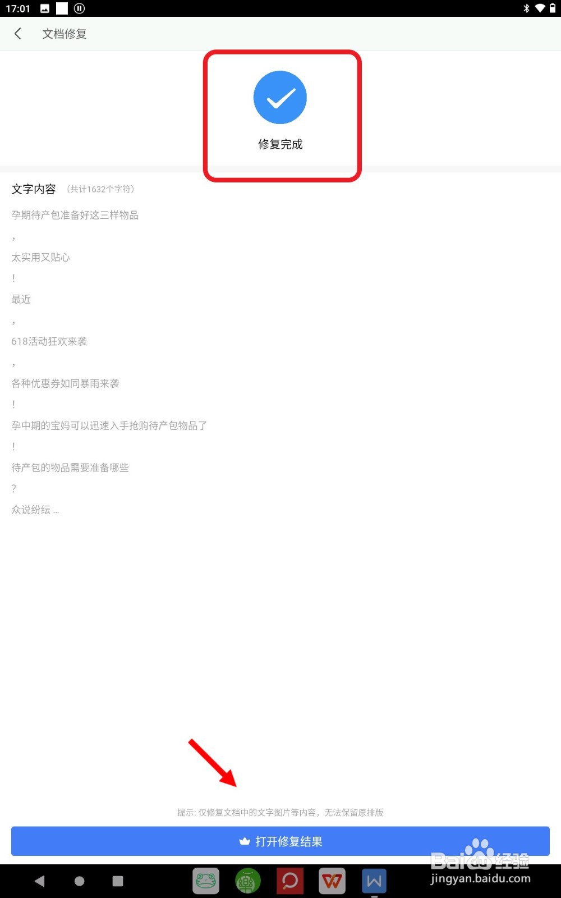Tap the line 孕期待产包准备好这三样物品
Screen dimensions: 561x898
[x=75, y=215]
